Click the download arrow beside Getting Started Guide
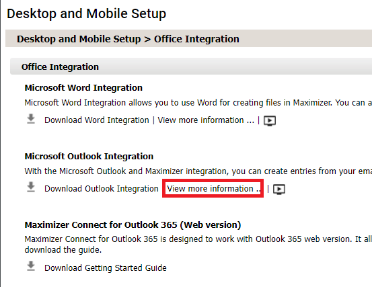The image size is (372, 287). pyautogui.click(x=31, y=266)
